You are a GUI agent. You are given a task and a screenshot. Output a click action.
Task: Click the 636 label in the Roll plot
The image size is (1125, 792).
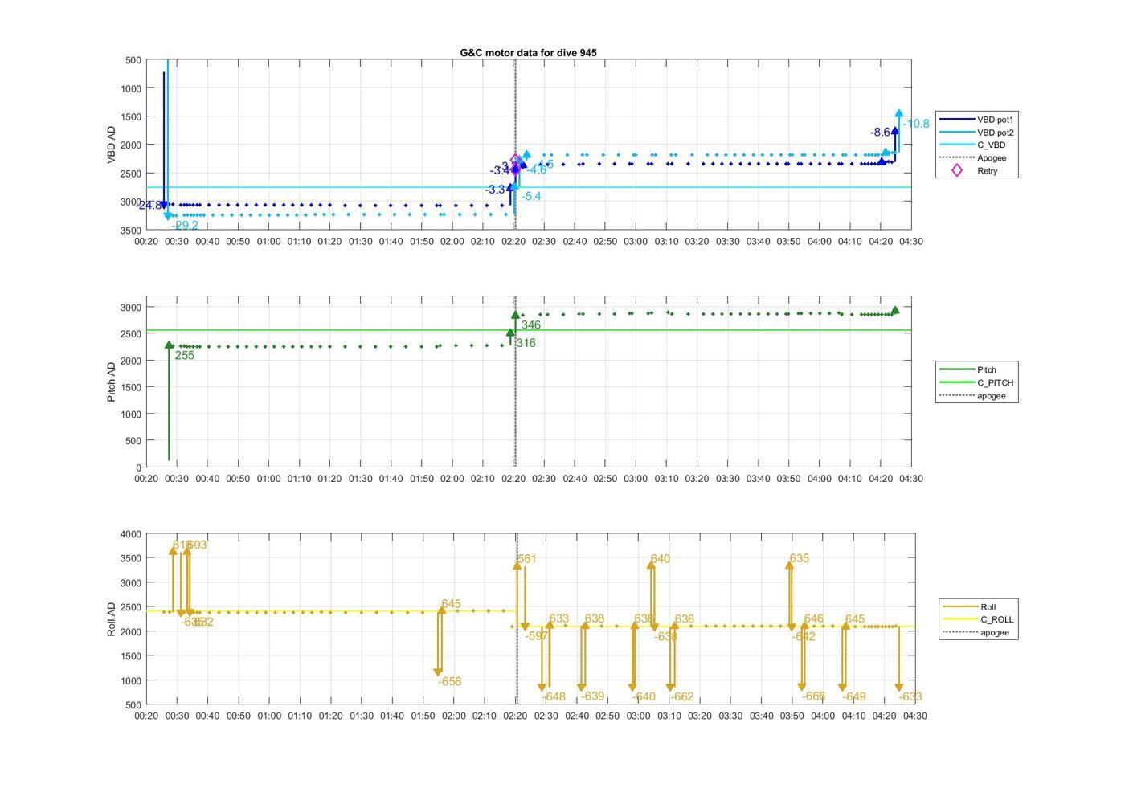click(x=685, y=620)
